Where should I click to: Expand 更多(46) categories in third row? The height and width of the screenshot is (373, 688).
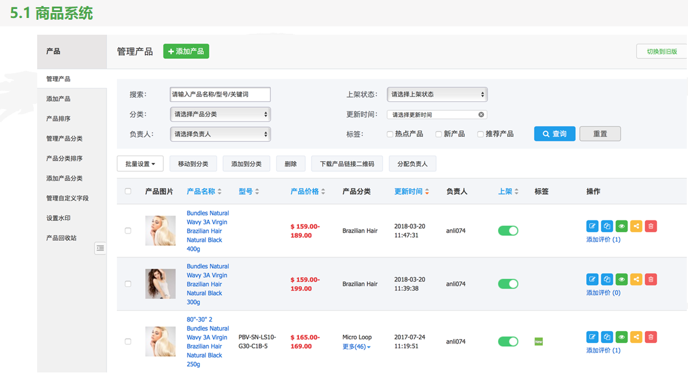[356, 347]
